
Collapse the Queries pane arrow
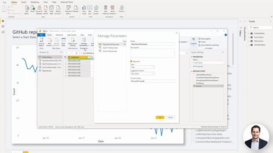point(61,52)
